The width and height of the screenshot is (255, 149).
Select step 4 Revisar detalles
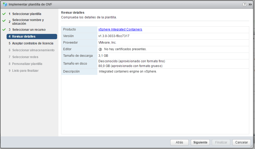point(32,37)
